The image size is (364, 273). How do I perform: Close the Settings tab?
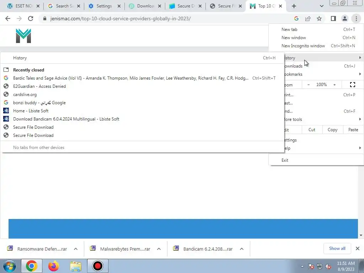tap(119, 6)
